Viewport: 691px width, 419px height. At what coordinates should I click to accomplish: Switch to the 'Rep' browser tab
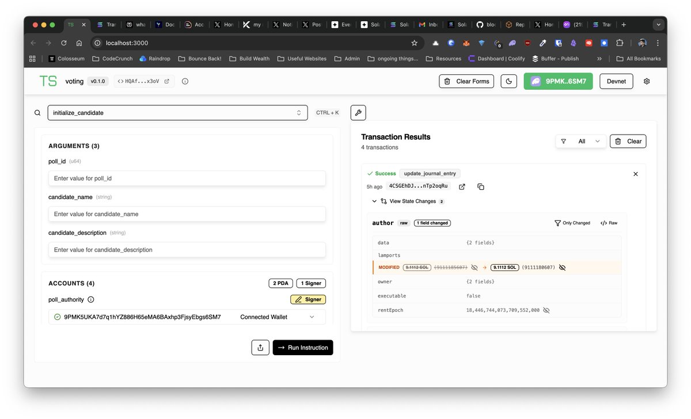point(515,25)
